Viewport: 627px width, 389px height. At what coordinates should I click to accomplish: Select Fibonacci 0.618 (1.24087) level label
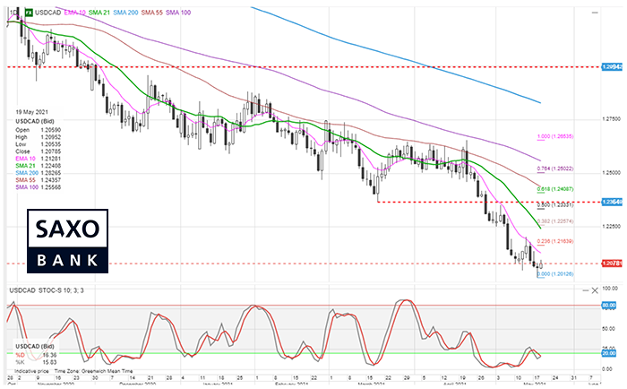555,189
